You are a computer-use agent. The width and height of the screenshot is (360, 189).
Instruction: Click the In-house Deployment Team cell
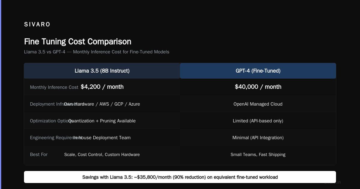pyautogui.click(x=102, y=138)
